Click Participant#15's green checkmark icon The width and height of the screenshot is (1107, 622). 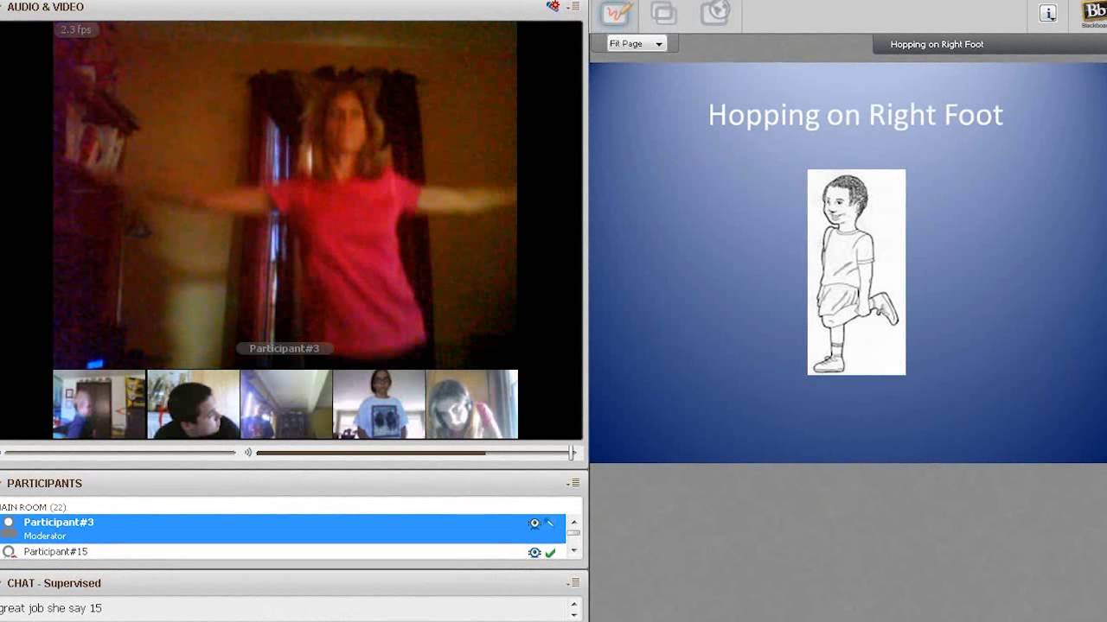click(x=550, y=552)
